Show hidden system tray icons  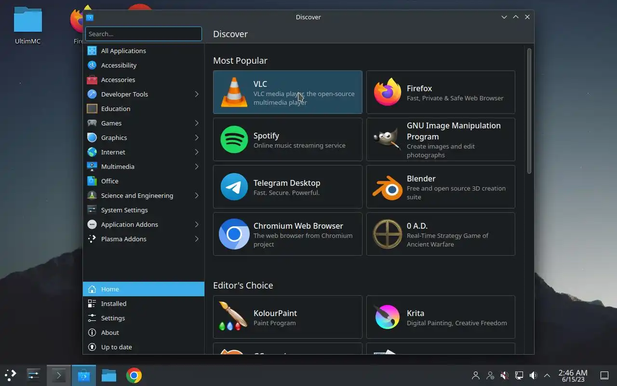547,375
